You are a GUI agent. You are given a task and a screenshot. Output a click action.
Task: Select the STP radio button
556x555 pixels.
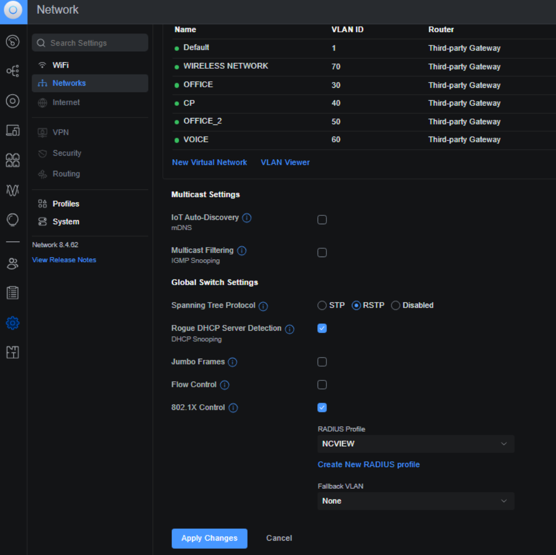pyautogui.click(x=322, y=305)
